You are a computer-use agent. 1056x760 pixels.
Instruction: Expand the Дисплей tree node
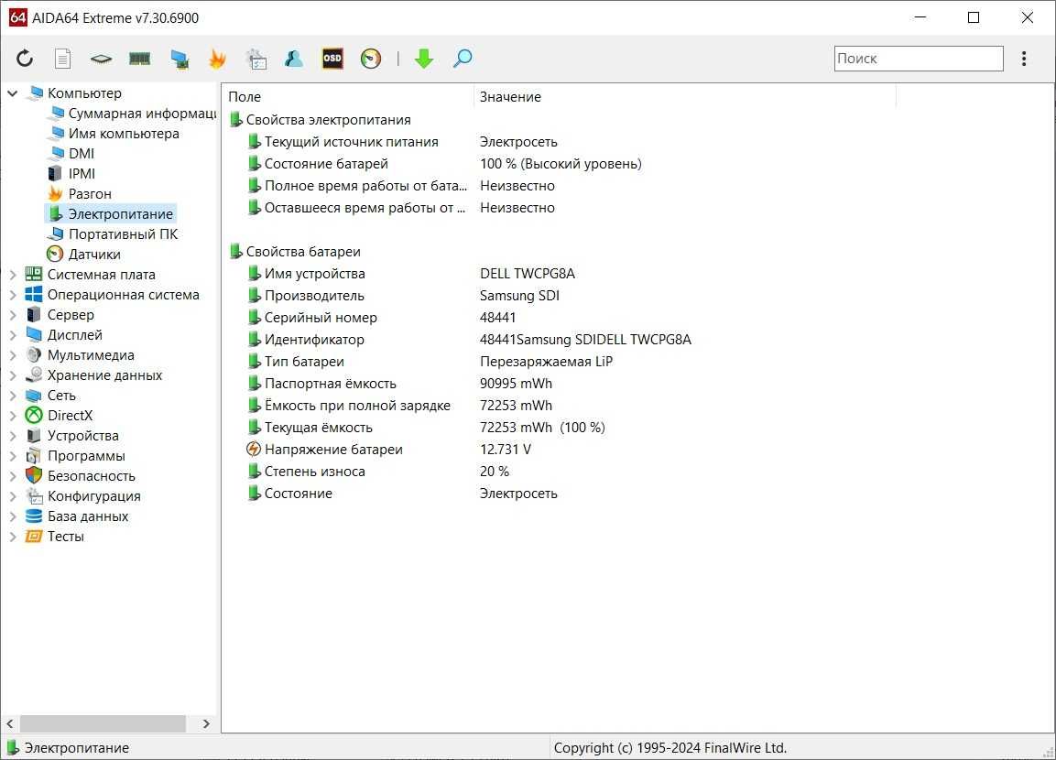click(x=13, y=335)
